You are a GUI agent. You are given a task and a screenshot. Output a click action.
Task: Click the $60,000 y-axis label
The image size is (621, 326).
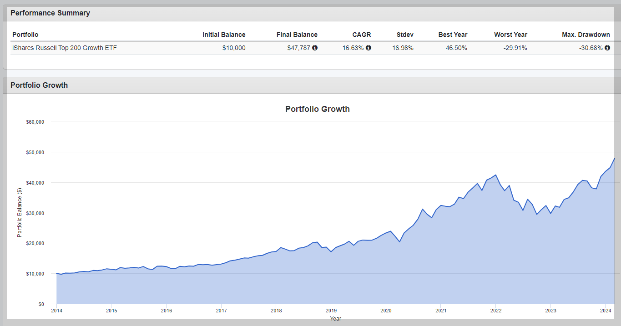[x=35, y=122]
